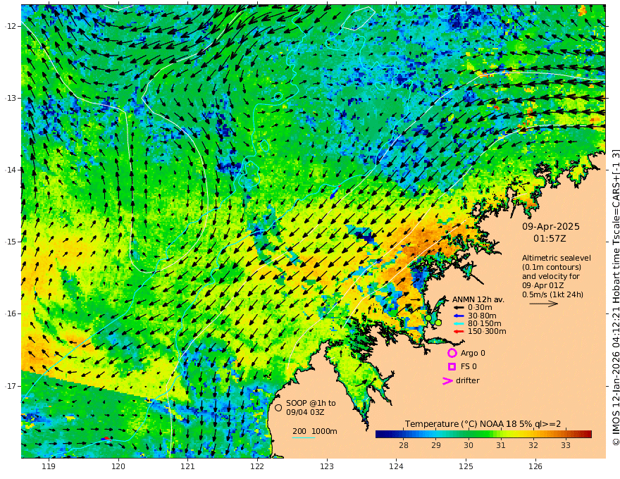
Task: Click the cyan 200m depth contour legend line
Action: (304, 437)
